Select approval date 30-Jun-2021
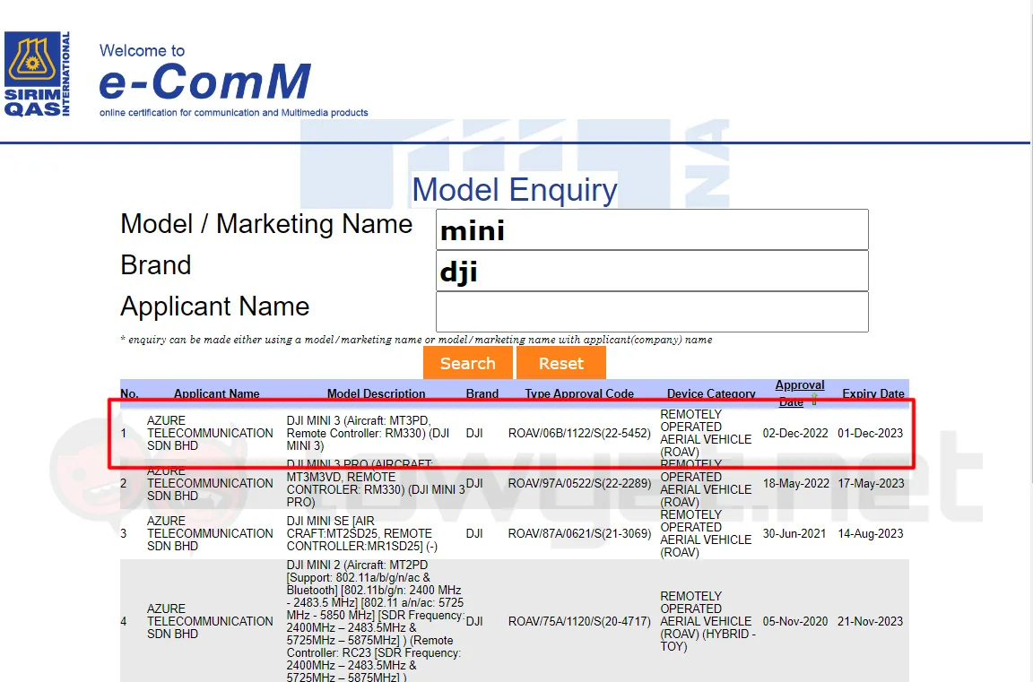 point(794,533)
